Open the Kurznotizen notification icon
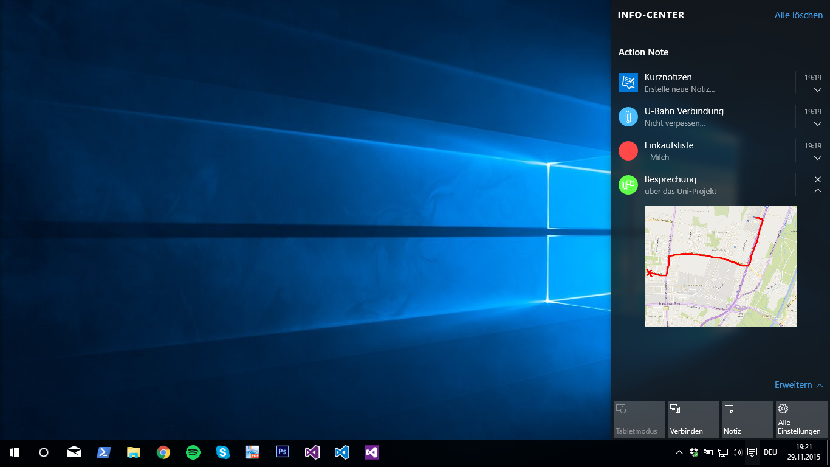The image size is (830, 467). click(628, 83)
